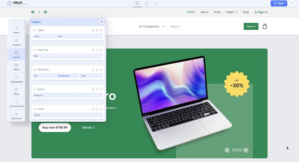The height and width of the screenshot is (162, 299).
Task: Open column grid options for Page Title row
Action: 93,50
